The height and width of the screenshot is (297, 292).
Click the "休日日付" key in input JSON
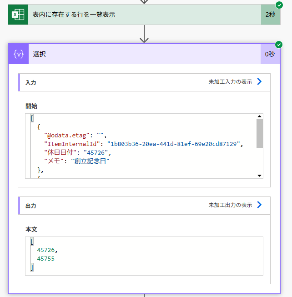[60, 152]
